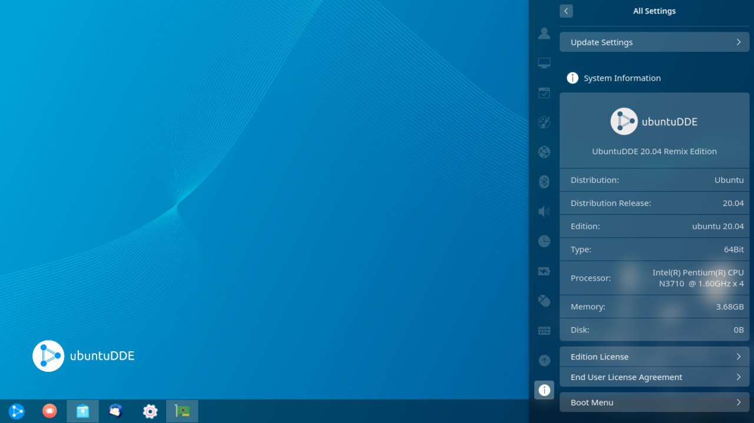Click the Distribution: label

click(595, 180)
